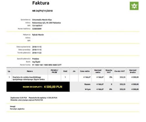Click the seller NIP number 7311667017
Viewport: 146px width, 122px height.
click(x=37, y=26)
